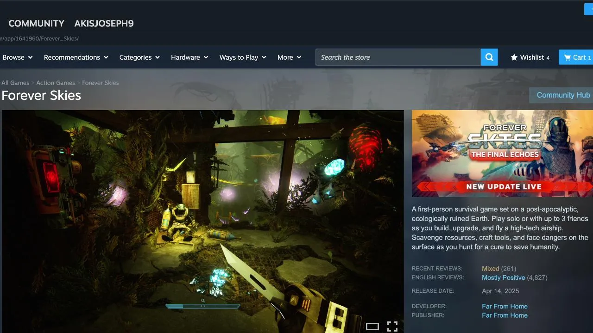This screenshot has width=593, height=333.
Task: Click the magnifier search button
Action: [x=489, y=57]
